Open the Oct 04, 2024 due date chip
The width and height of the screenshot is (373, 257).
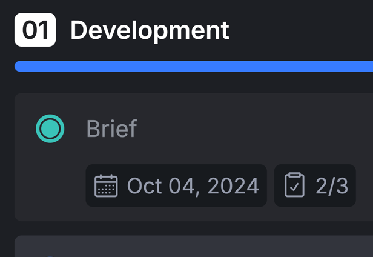[176, 185]
